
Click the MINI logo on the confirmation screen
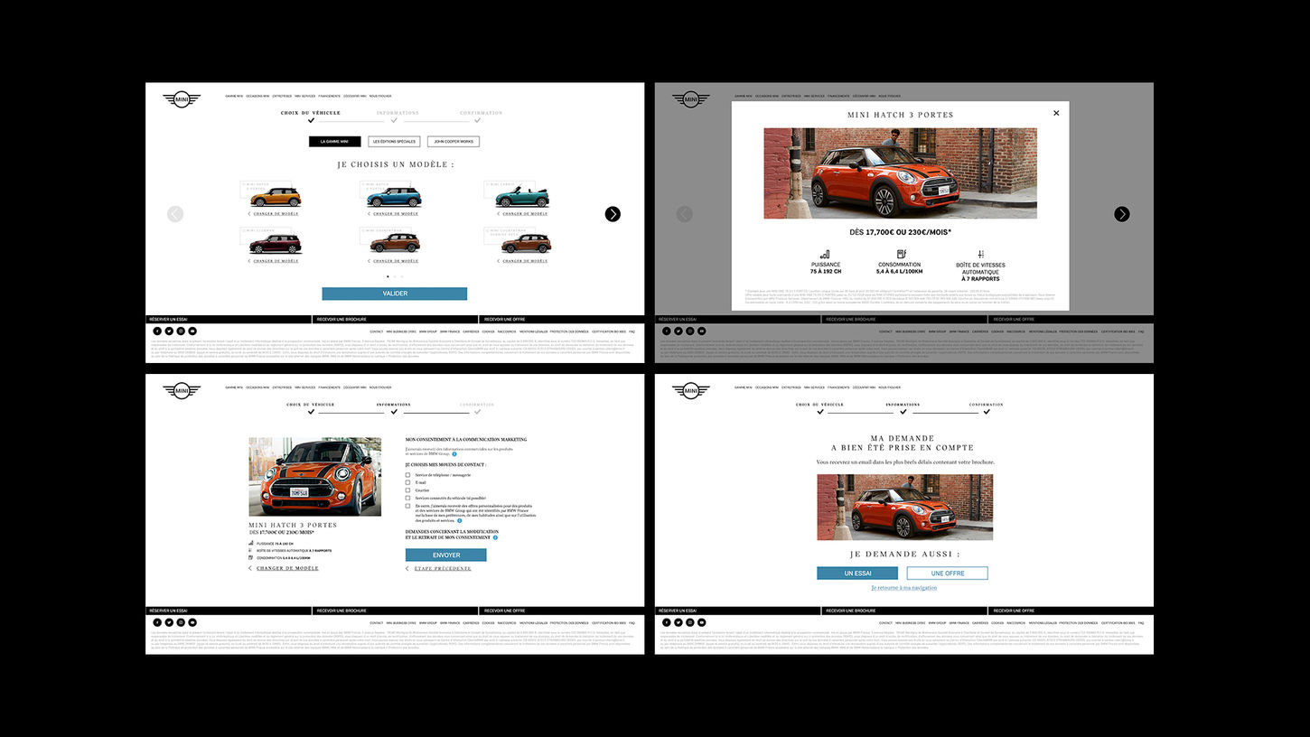(x=690, y=390)
